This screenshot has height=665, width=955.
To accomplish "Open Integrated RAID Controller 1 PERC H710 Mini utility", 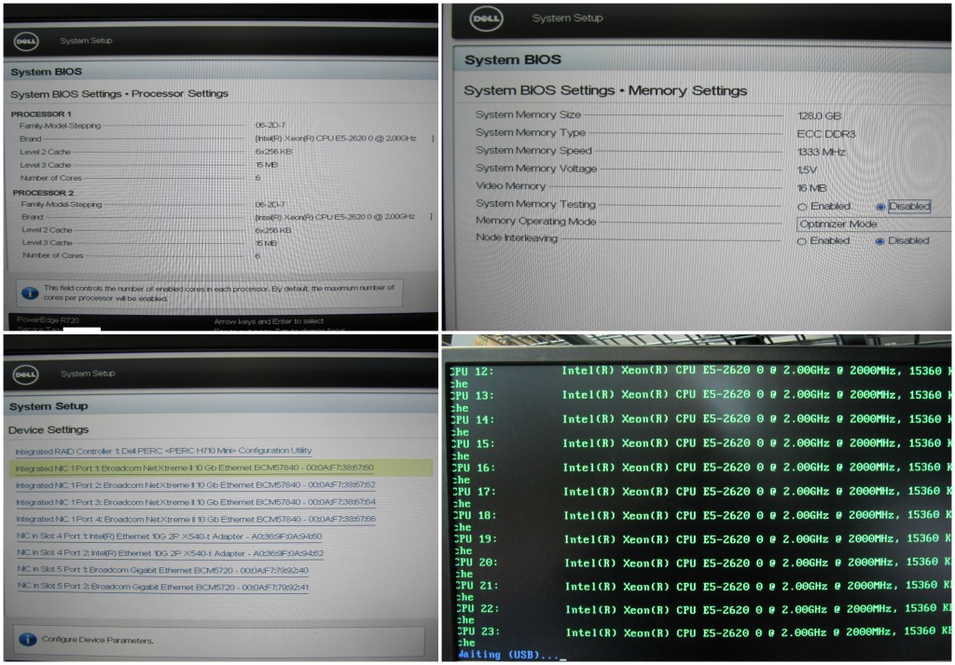I will pos(163,451).
